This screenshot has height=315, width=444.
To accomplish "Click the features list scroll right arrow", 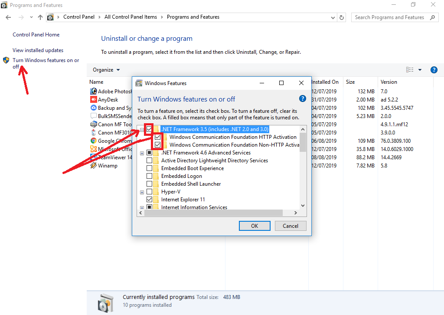I will pos(296,213).
